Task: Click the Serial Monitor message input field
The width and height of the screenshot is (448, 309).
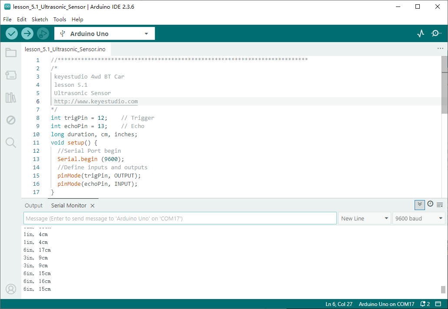Action: [x=180, y=218]
